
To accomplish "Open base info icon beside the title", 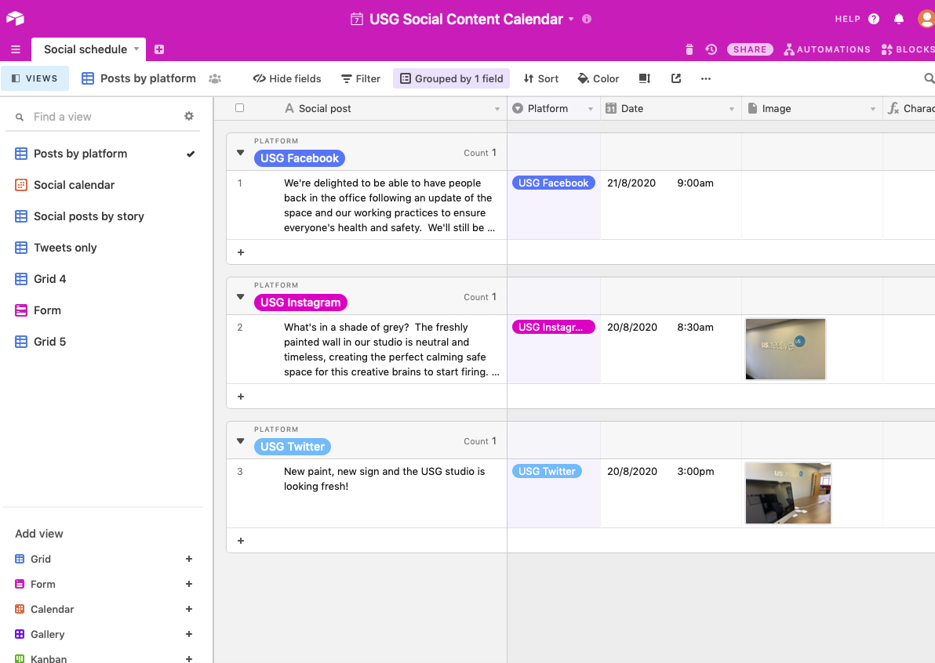I will [587, 19].
